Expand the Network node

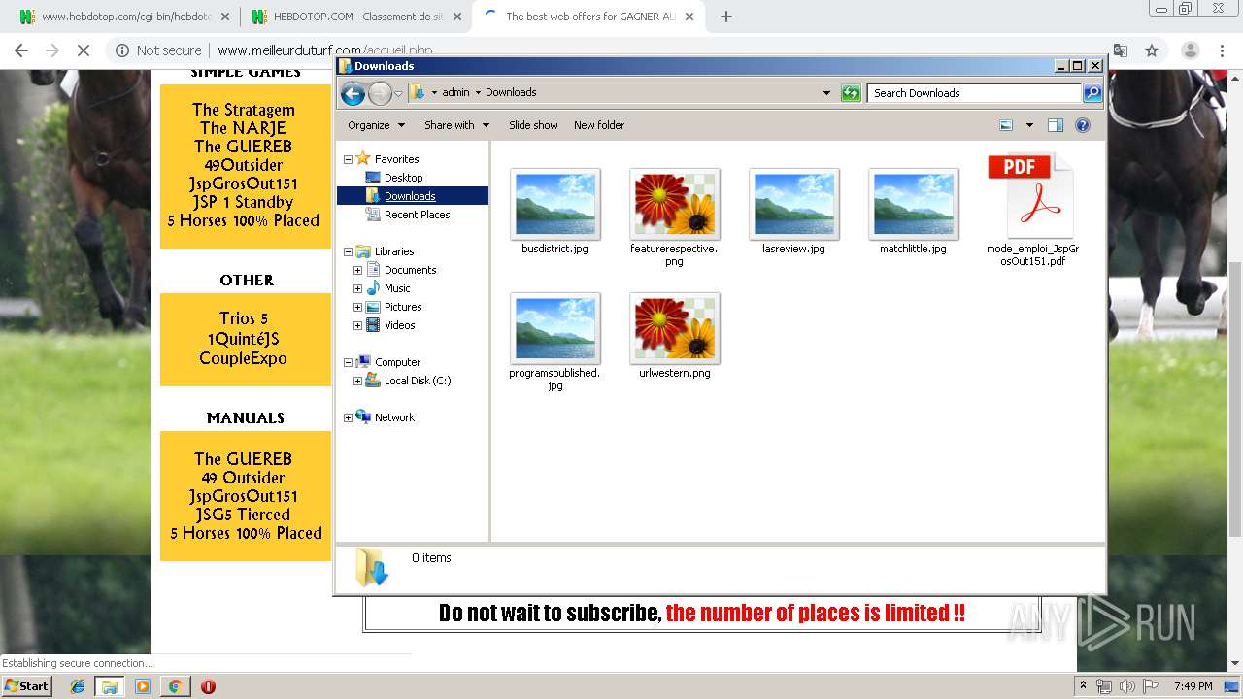point(349,417)
